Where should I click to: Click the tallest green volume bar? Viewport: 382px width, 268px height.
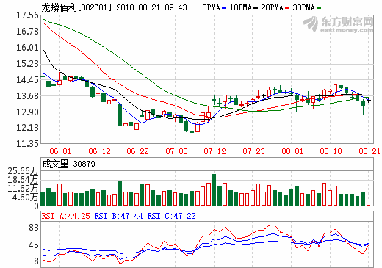pyautogui.click(x=214, y=189)
